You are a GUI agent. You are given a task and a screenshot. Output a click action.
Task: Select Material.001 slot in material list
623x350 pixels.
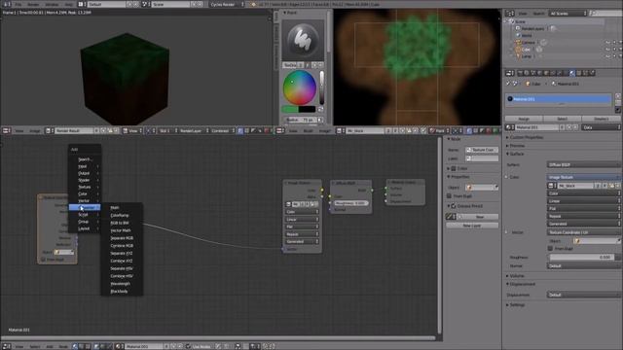(558, 99)
